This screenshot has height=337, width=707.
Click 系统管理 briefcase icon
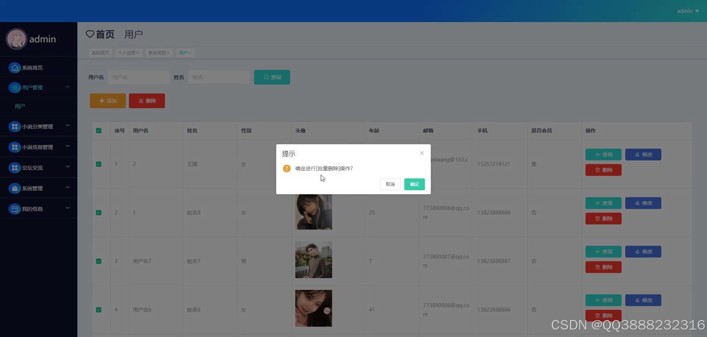point(14,188)
